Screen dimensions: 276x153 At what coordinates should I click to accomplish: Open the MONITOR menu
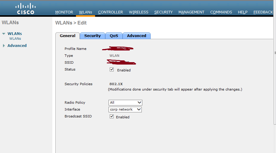pos(64,12)
